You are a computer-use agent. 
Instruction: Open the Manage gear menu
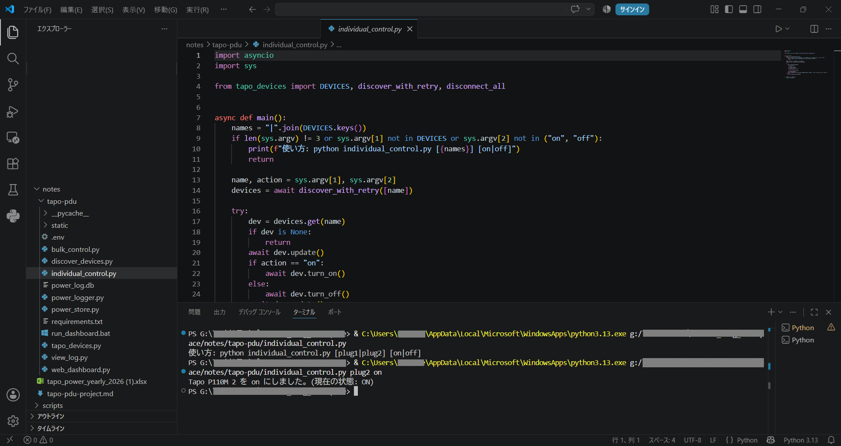13,421
